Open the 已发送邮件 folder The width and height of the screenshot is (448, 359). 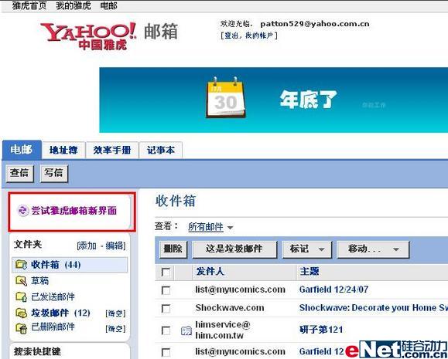point(53,296)
